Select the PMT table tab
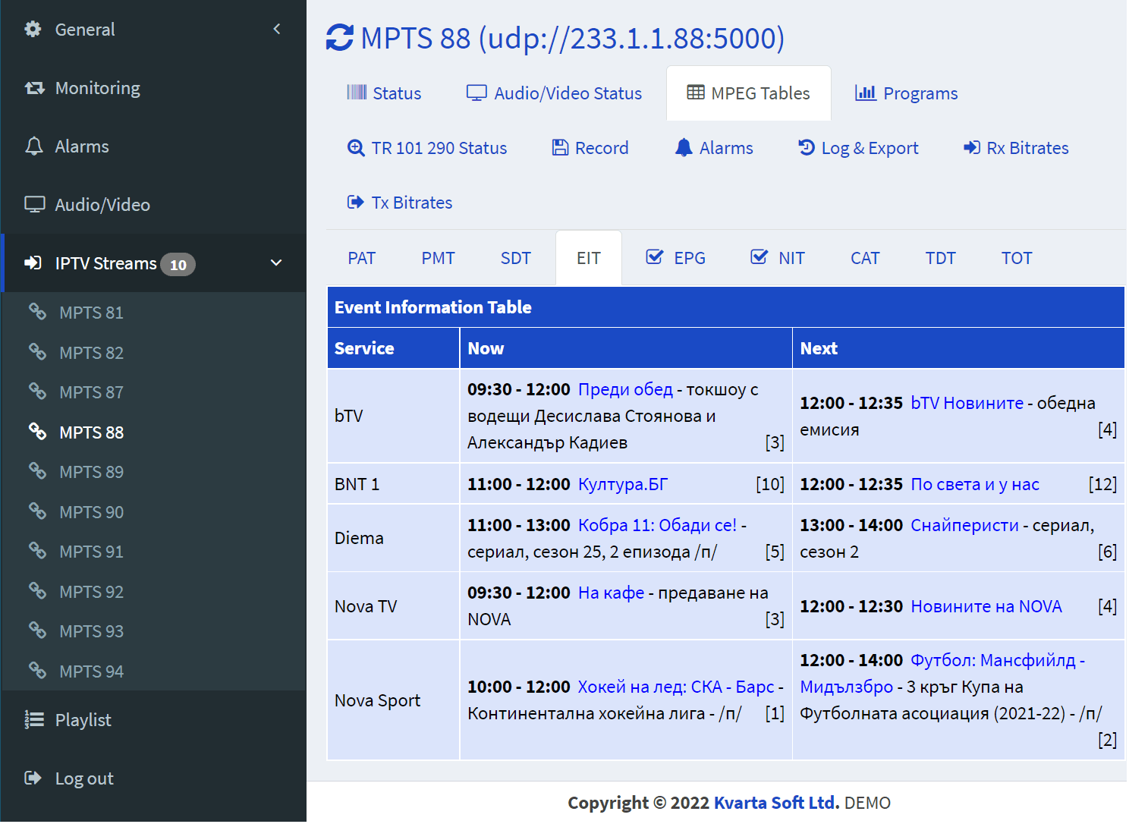 point(439,258)
